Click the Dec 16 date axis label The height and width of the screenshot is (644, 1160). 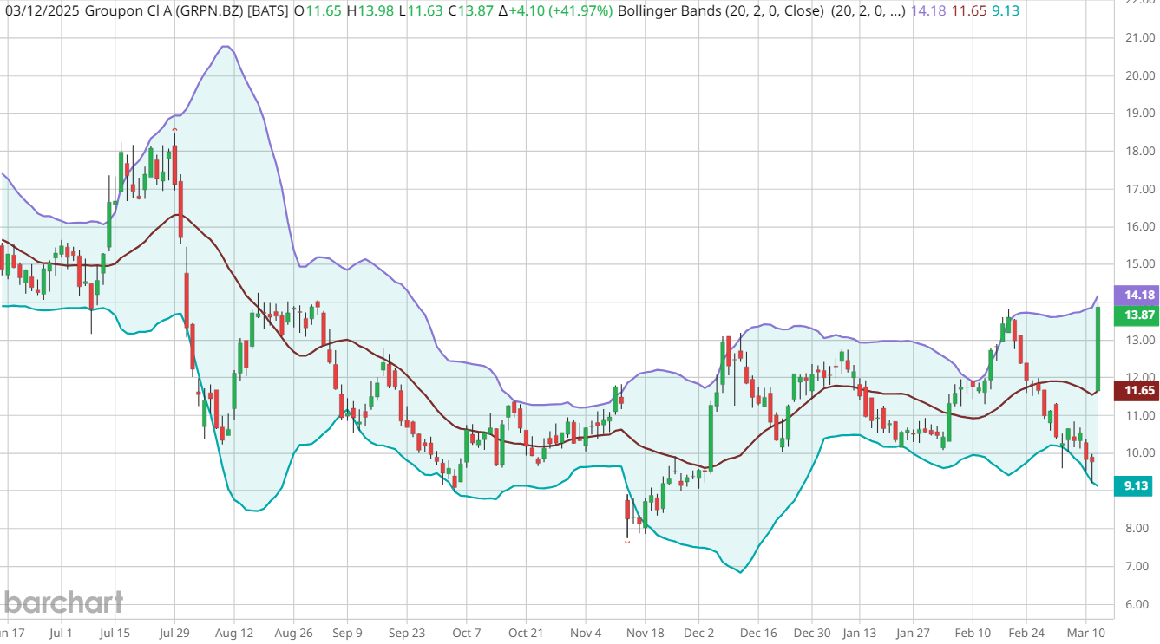(x=757, y=634)
